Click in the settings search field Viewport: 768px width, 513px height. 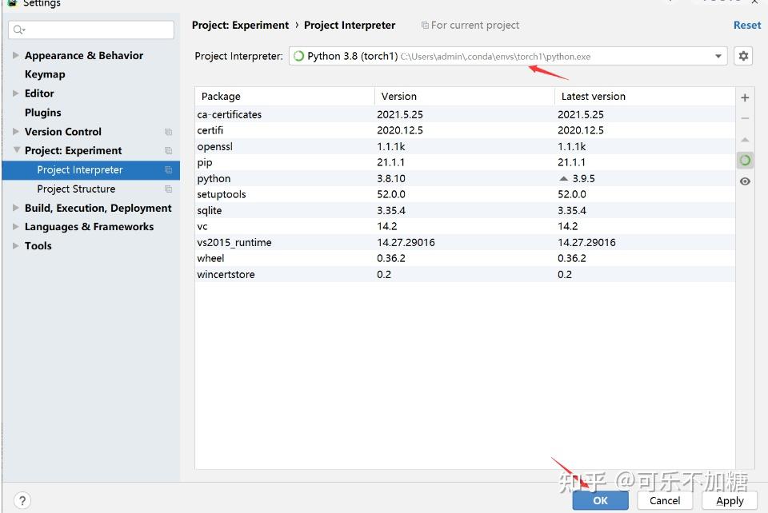tap(96, 30)
